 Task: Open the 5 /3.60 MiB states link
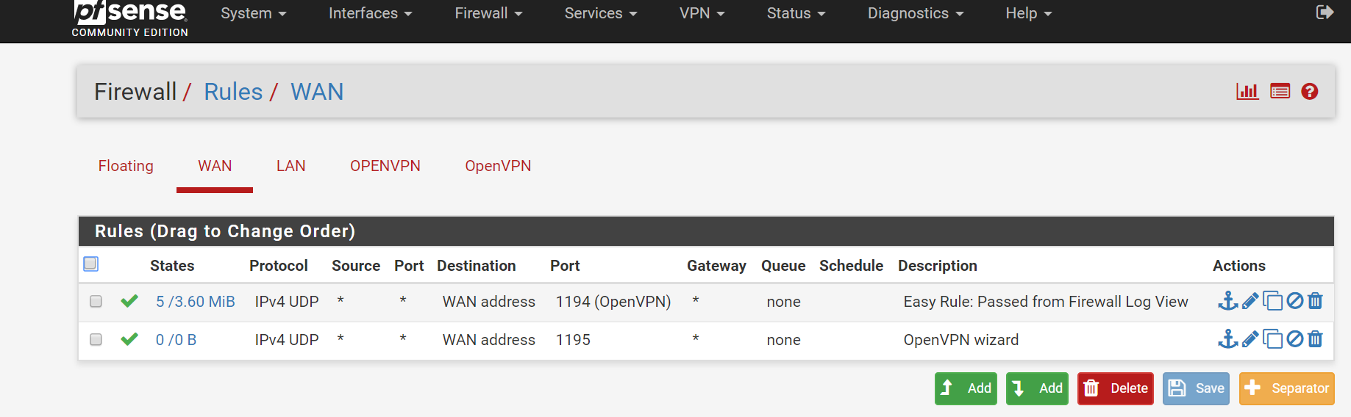(196, 302)
